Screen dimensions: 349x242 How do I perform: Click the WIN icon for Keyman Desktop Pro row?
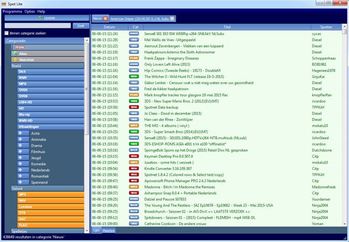pos(134,156)
